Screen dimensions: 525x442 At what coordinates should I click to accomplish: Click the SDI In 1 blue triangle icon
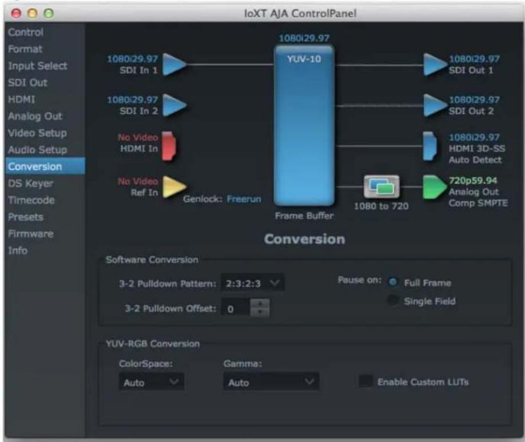pyautogui.click(x=174, y=64)
